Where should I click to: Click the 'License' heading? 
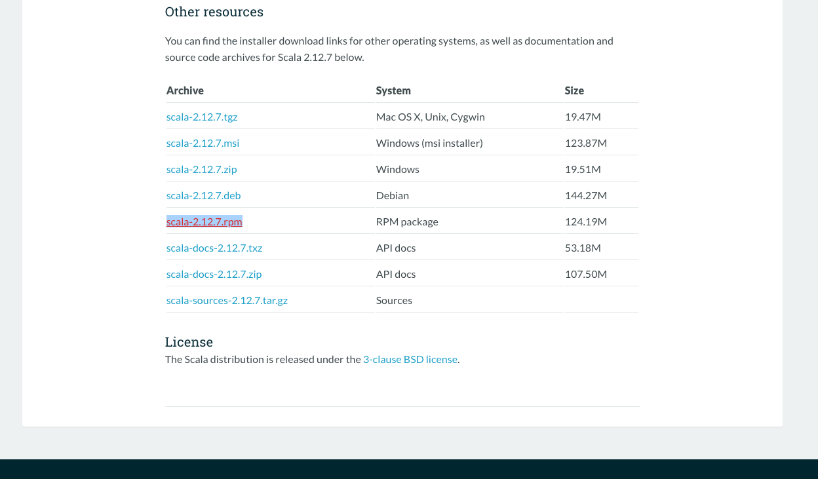pos(189,342)
